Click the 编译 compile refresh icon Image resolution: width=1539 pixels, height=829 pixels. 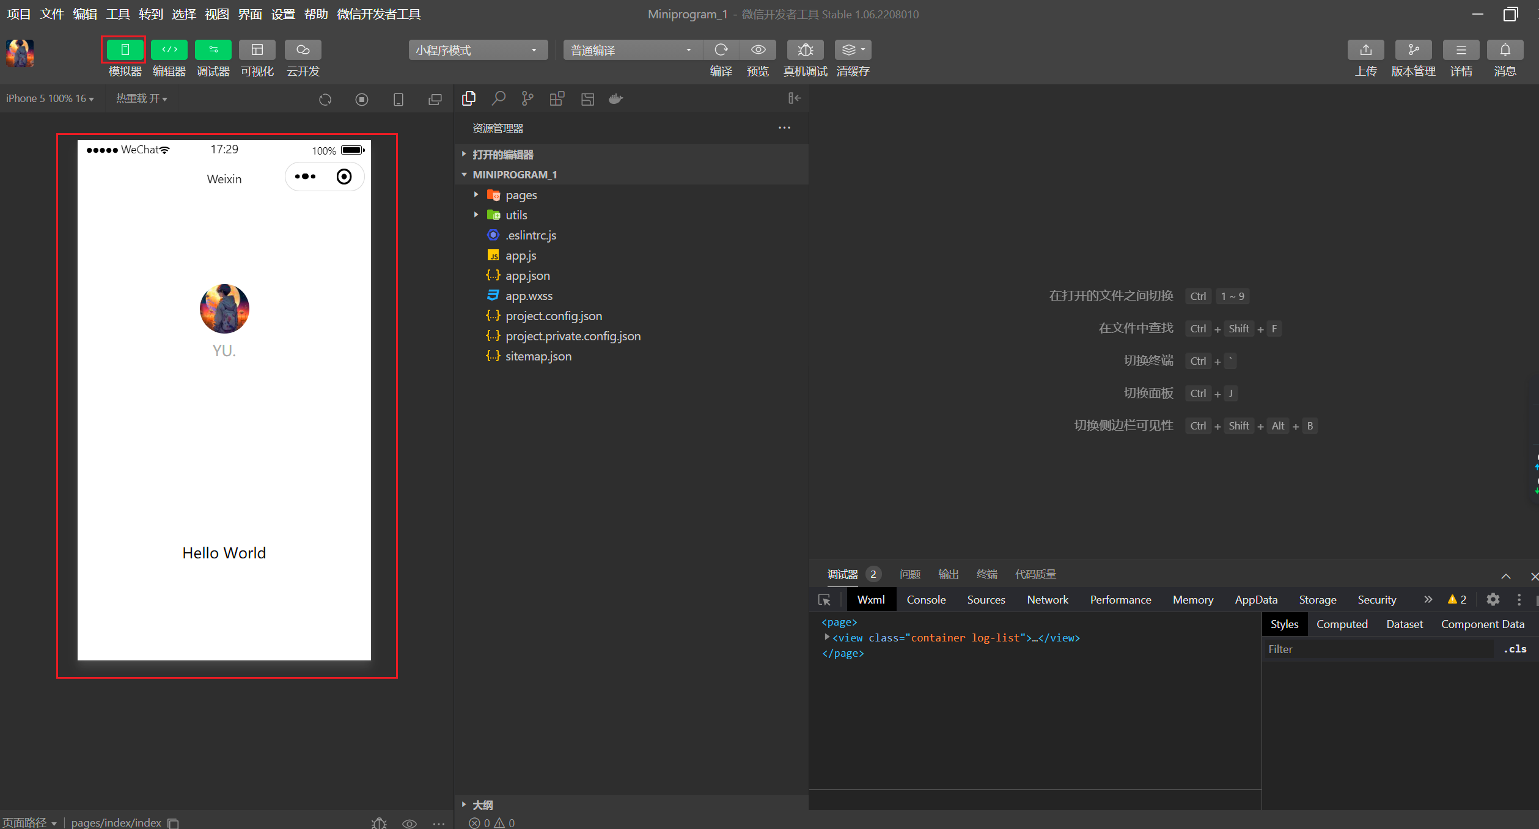[721, 49]
